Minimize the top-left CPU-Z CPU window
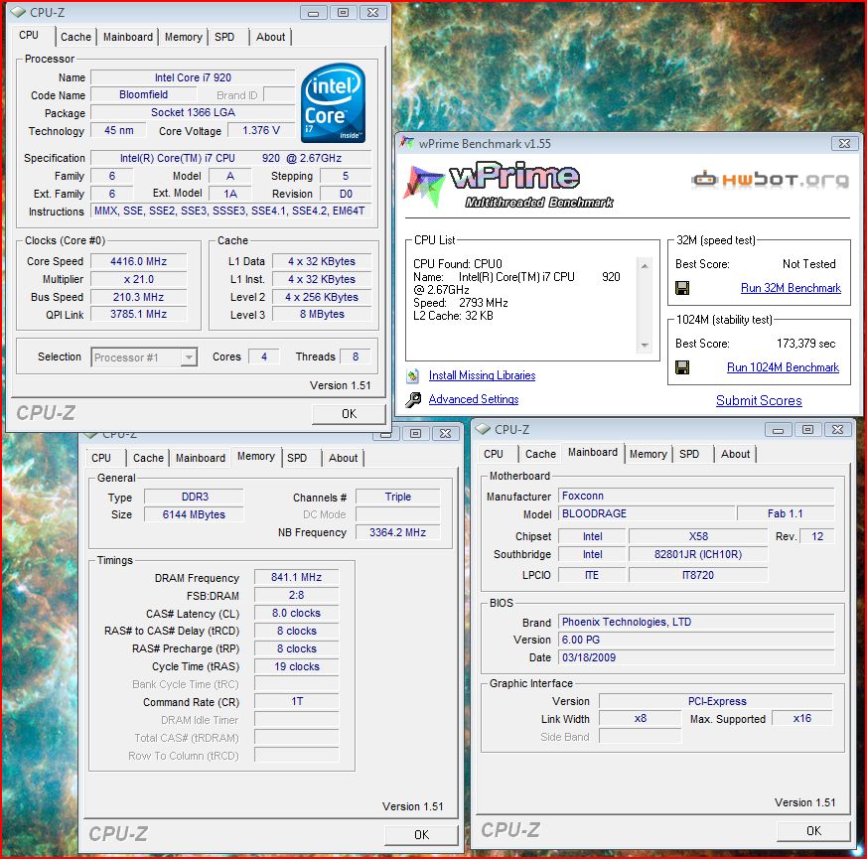Screen dimensions: 867x859 [314, 12]
